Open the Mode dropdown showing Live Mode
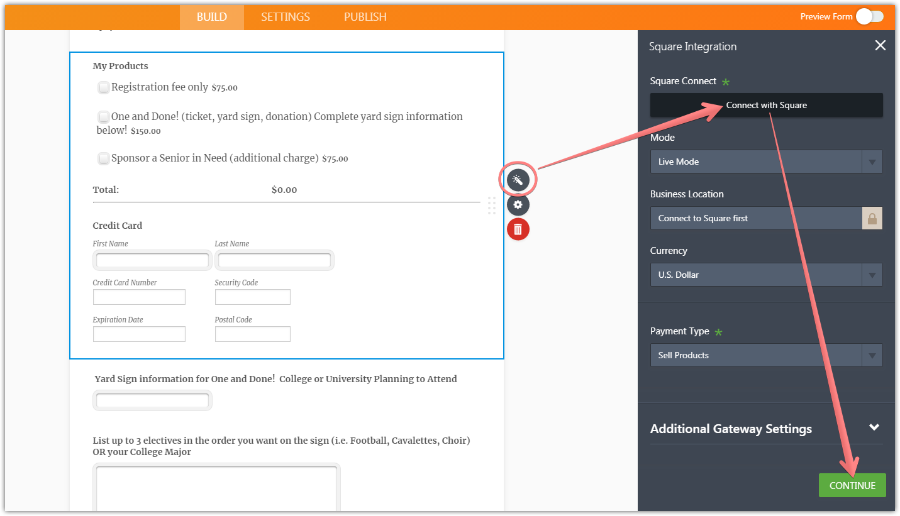Image resolution: width=900 pixels, height=516 pixels. coord(766,162)
